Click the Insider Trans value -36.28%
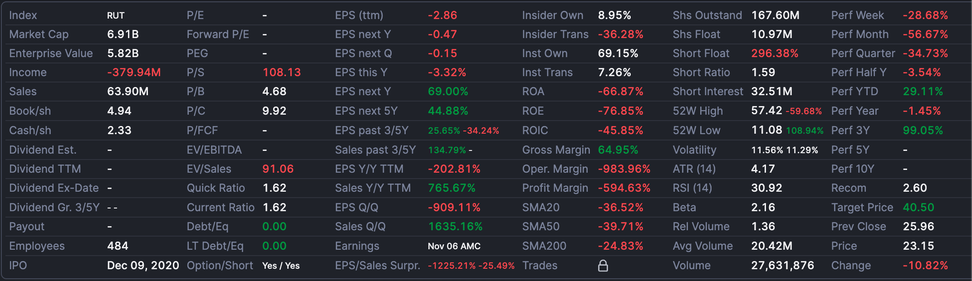 (x=620, y=34)
